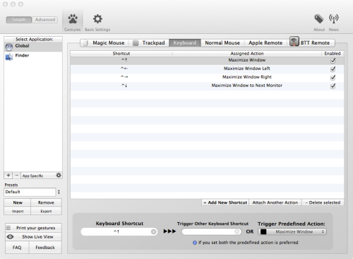
Task: Add application with plus icon
Action: (x=8, y=175)
